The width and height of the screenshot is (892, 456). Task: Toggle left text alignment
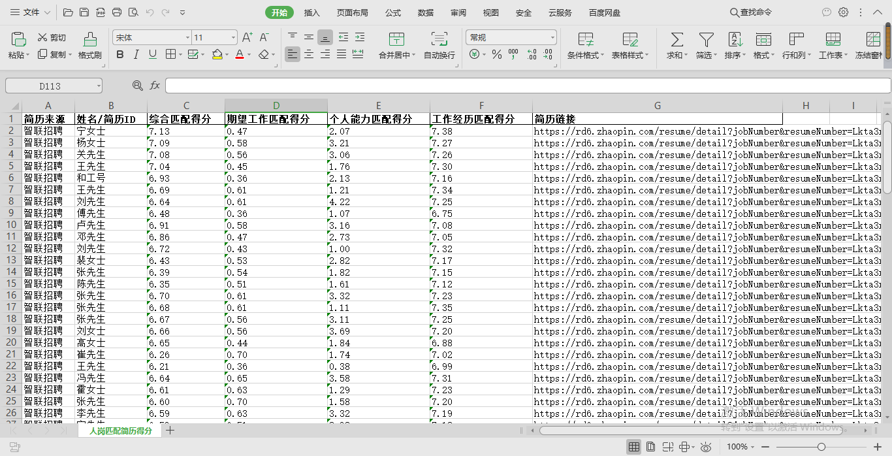tap(293, 54)
